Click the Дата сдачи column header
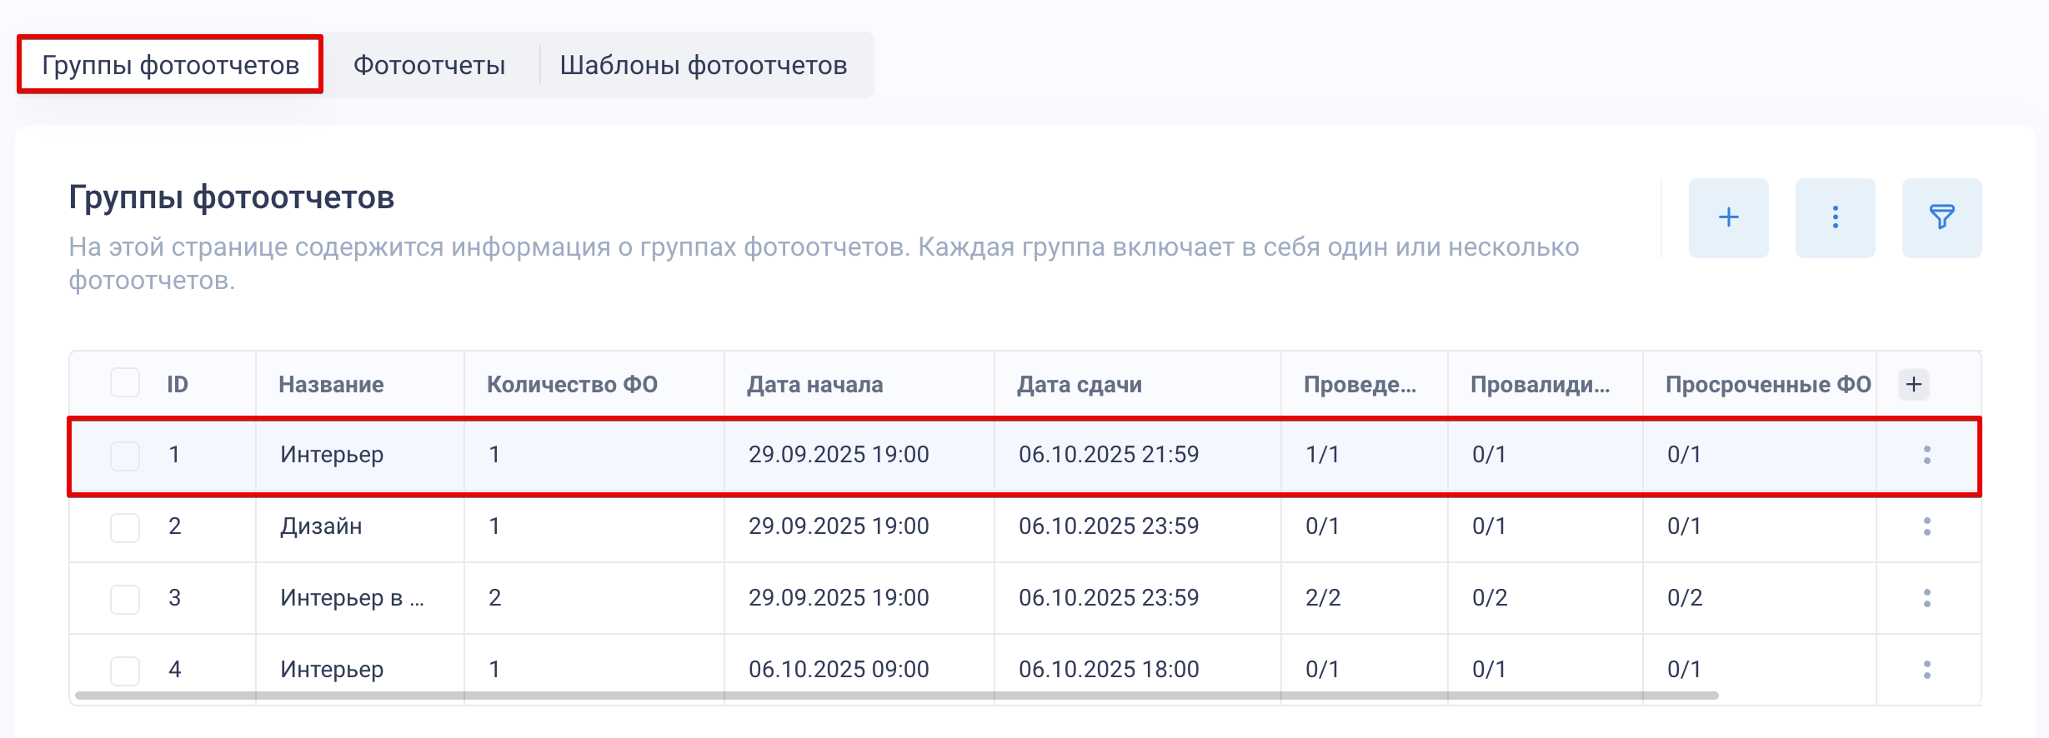 (x=1079, y=385)
